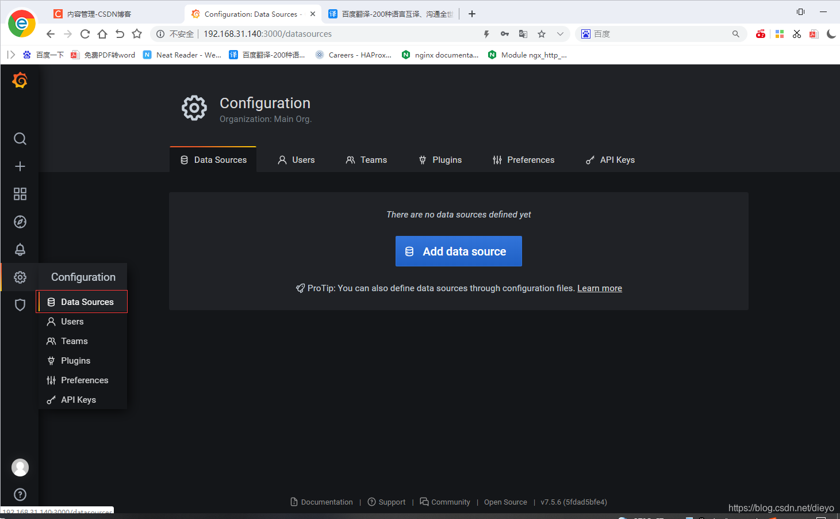Open the 免费PDF转word bookmark

pyautogui.click(x=103, y=55)
